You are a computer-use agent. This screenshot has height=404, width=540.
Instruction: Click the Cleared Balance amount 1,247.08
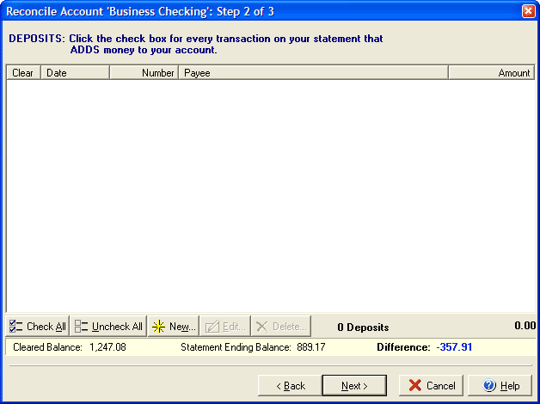pyautogui.click(x=107, y=347)
